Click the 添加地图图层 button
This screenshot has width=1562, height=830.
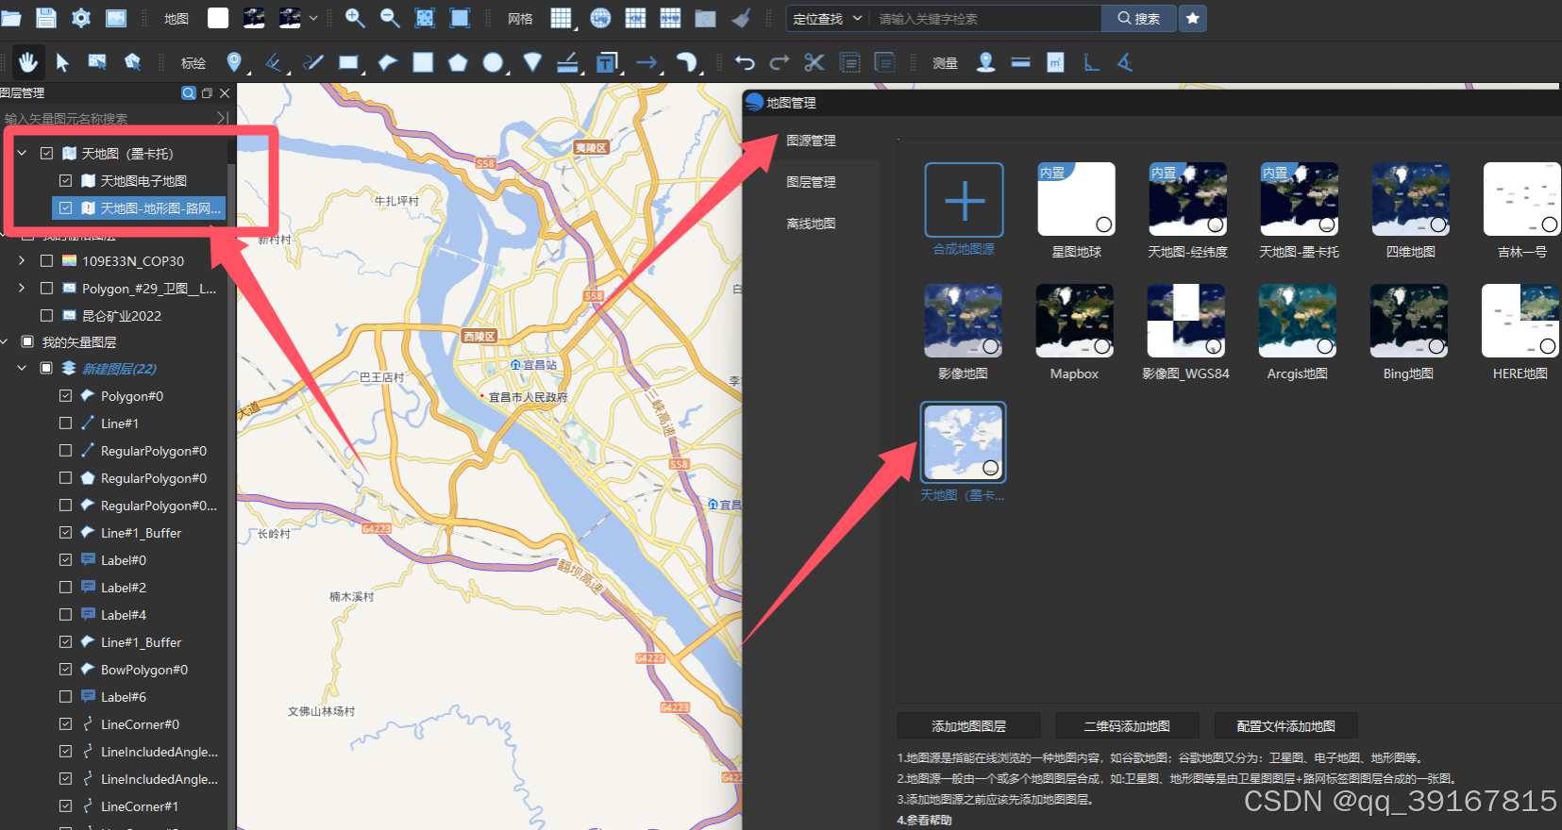(968, 726)
